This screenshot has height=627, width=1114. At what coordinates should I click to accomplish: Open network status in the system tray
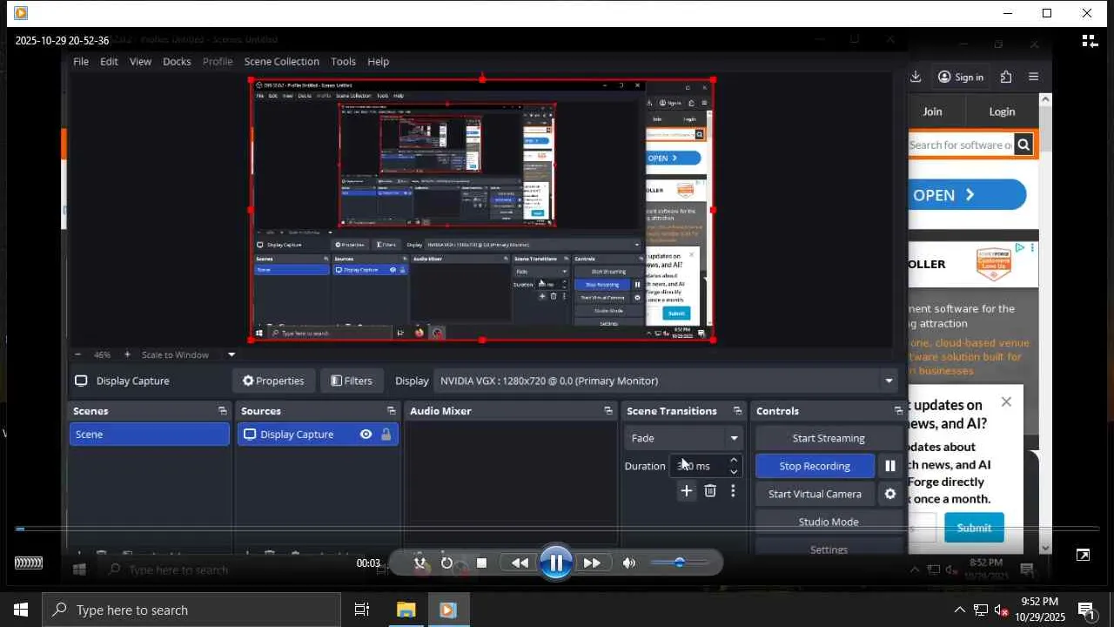980,610
